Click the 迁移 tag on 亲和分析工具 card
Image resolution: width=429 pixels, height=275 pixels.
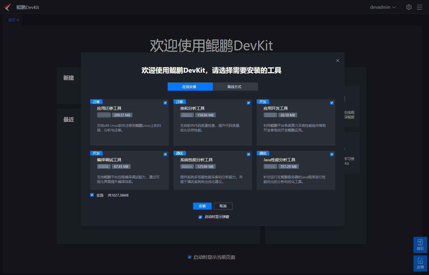[180, 102]
